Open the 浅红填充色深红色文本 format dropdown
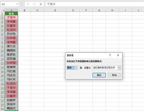Viewport: 144px width, 111px height. coord(119,68)
